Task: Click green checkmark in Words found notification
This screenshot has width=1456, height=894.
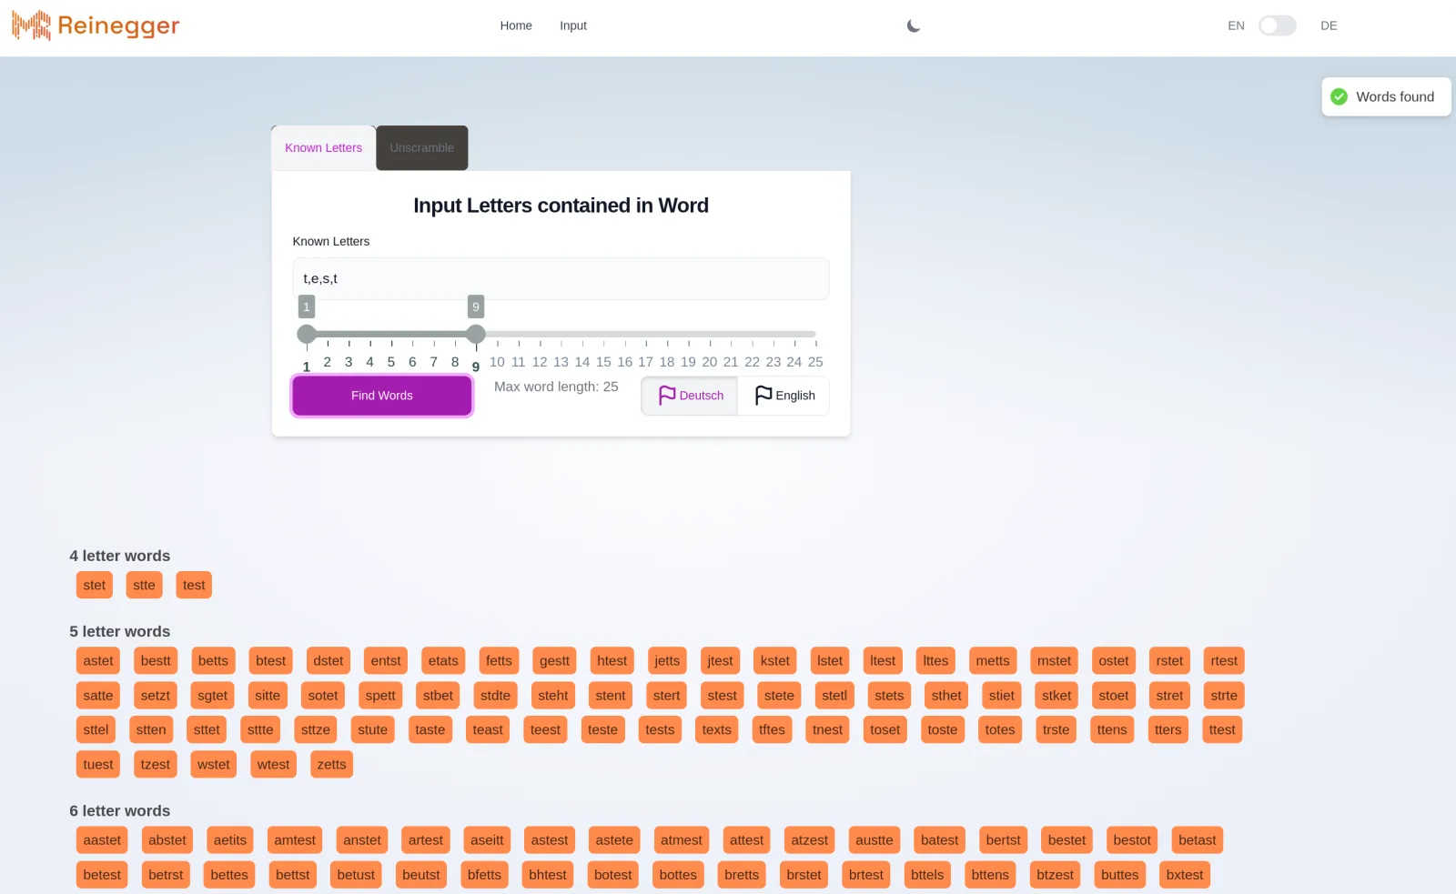Action: (x=1339, y=96)
